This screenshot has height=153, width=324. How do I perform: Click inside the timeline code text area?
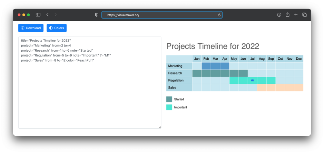pyautogui.click(x=90, y=93)
